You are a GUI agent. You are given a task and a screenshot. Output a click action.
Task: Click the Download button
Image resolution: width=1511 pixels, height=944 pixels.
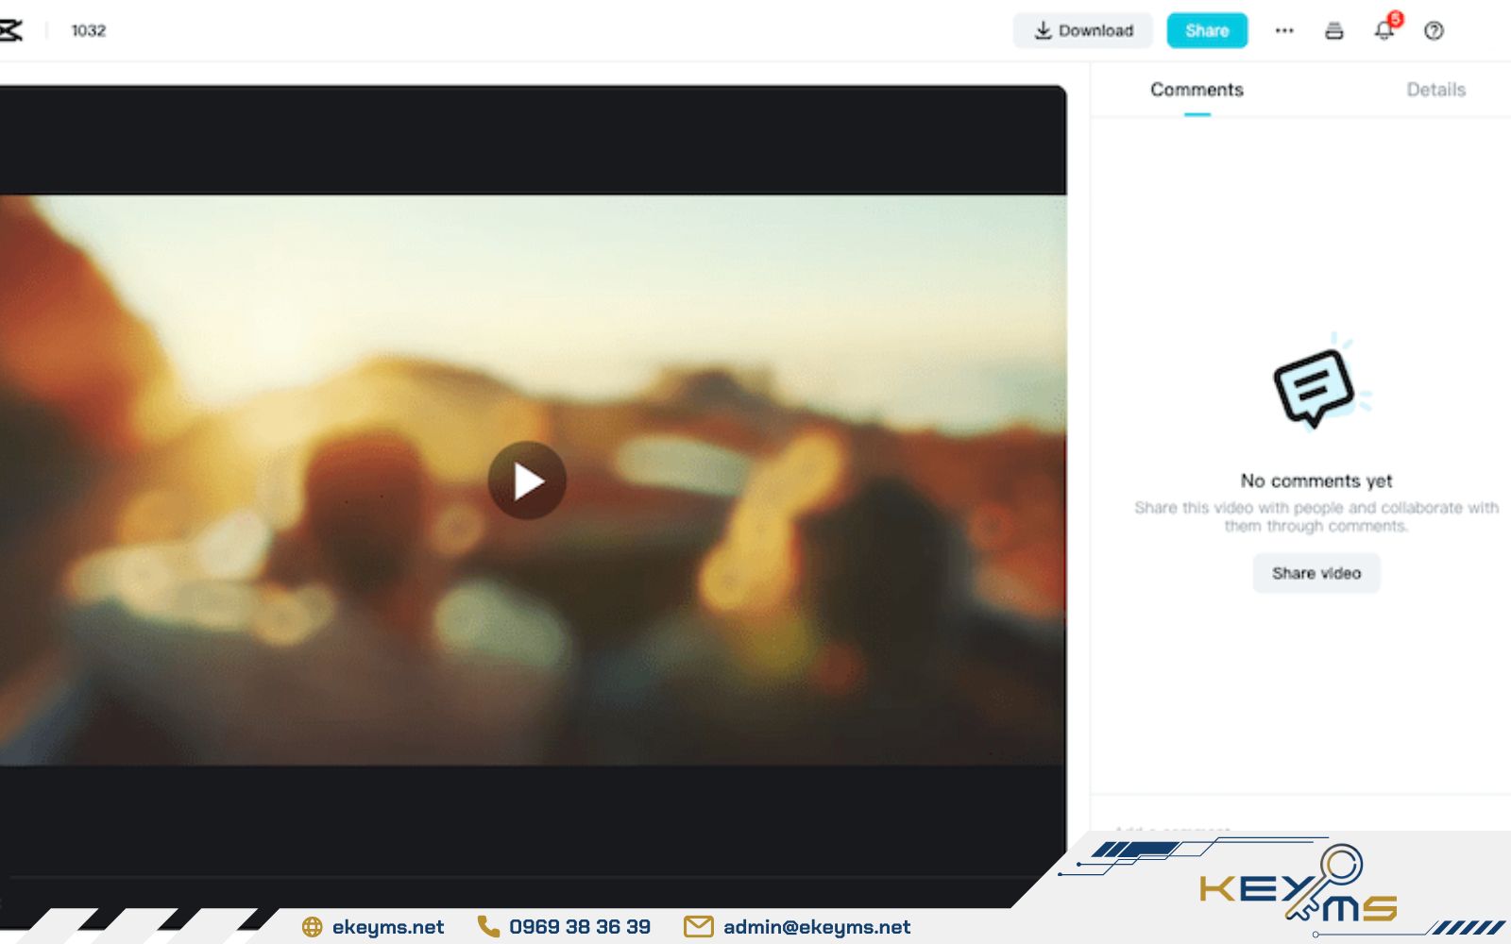tap(1083, 30)
